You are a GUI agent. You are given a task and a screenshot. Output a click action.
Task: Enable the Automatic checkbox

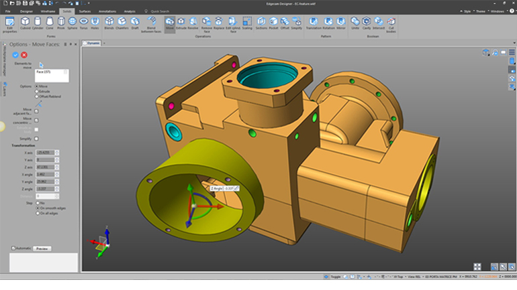(x=13, y=248)
